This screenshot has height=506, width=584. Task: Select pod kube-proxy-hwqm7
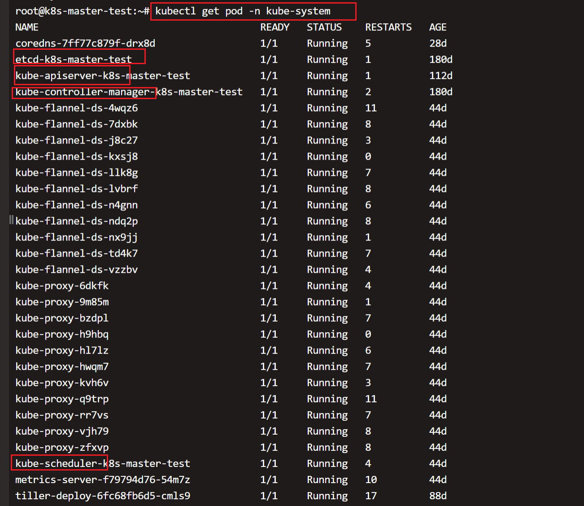(x=62, y=366)
